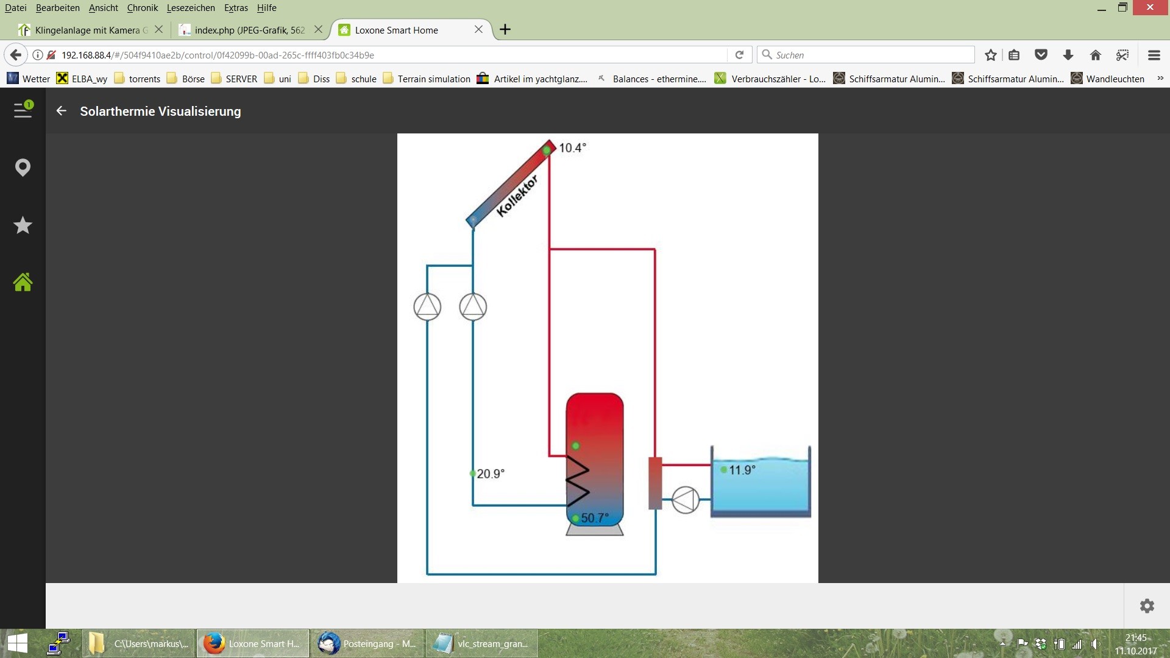The image size is (1170, 658).
Task: Click the pool circulation pump symbol
Action: 686,500
